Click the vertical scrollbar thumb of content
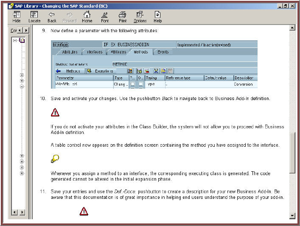 tap(292, 153)
